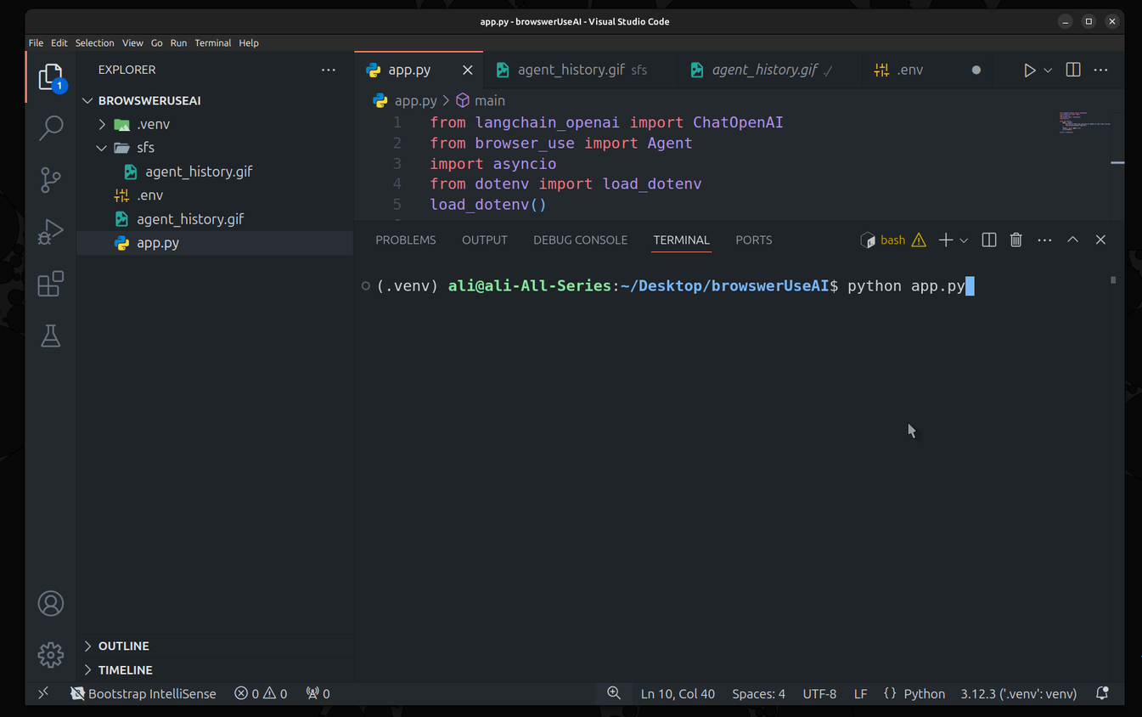Open the File menu
1142x717 pixels.
click(x=36, y=42)
